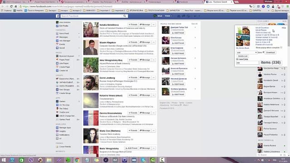Open more options for Natalia Melekhova

(154, 24)
